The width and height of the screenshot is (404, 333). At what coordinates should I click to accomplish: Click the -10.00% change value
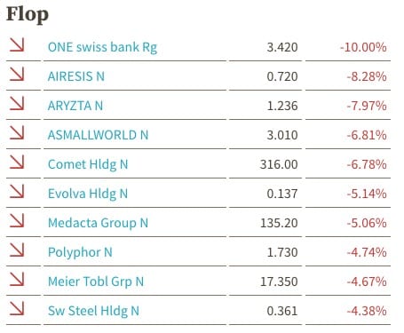pyautogui.click(x=363, y=47)
